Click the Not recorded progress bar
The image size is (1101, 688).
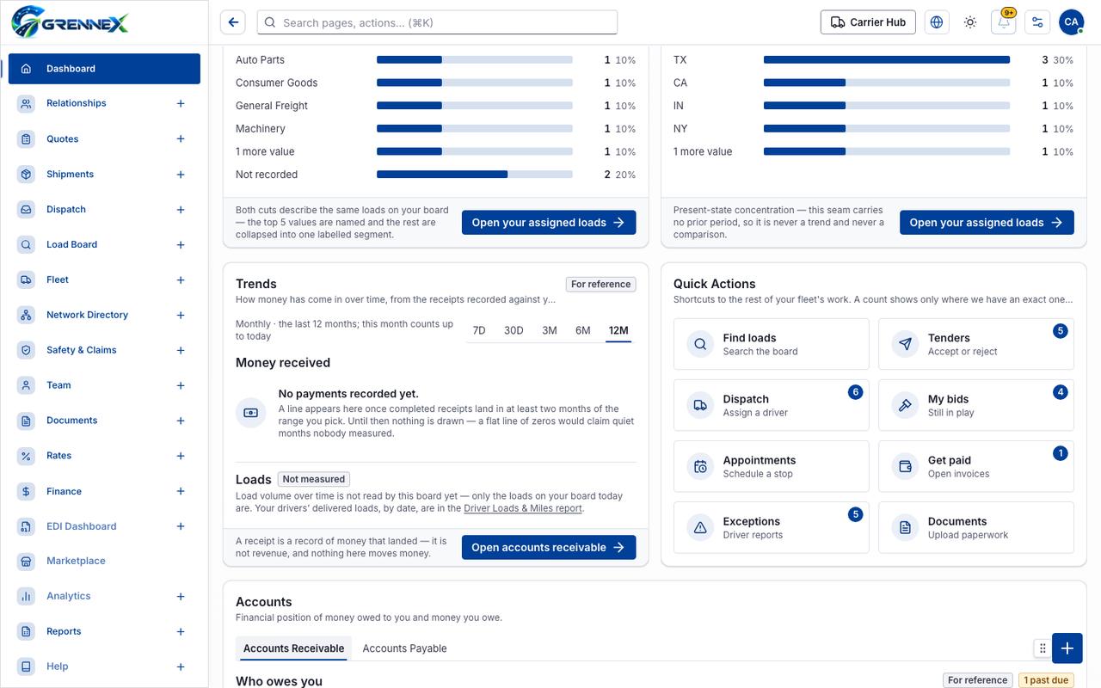click(x=475, y=175)
